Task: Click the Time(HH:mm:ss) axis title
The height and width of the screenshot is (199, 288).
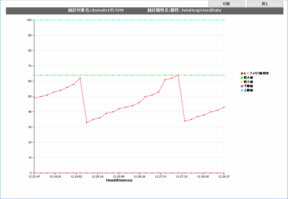Action: (119, 180)
